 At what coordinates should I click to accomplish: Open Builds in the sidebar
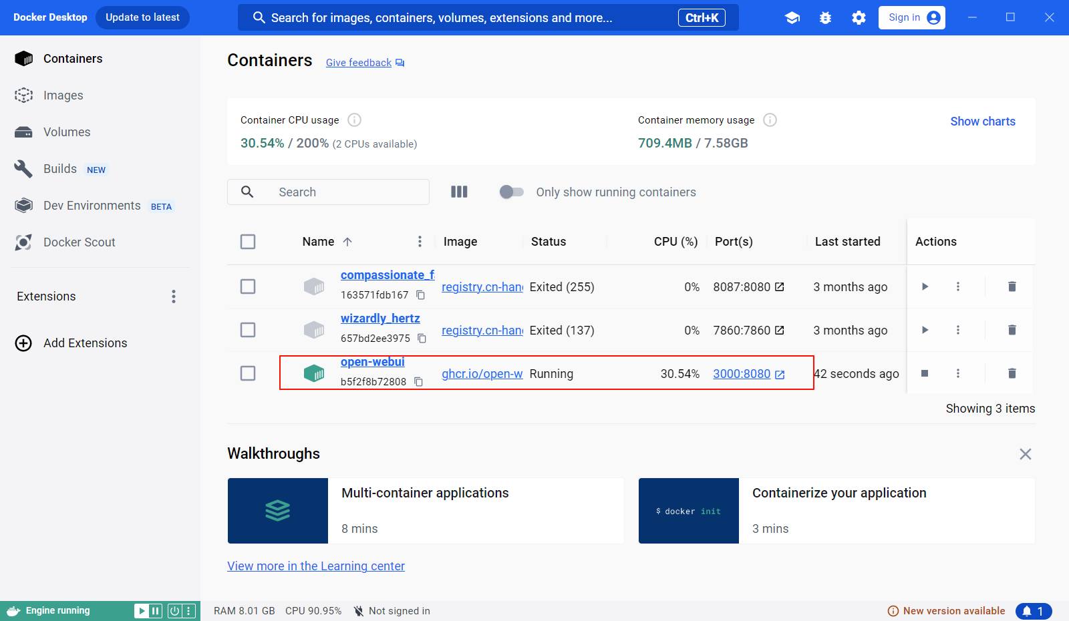[60, 169]
